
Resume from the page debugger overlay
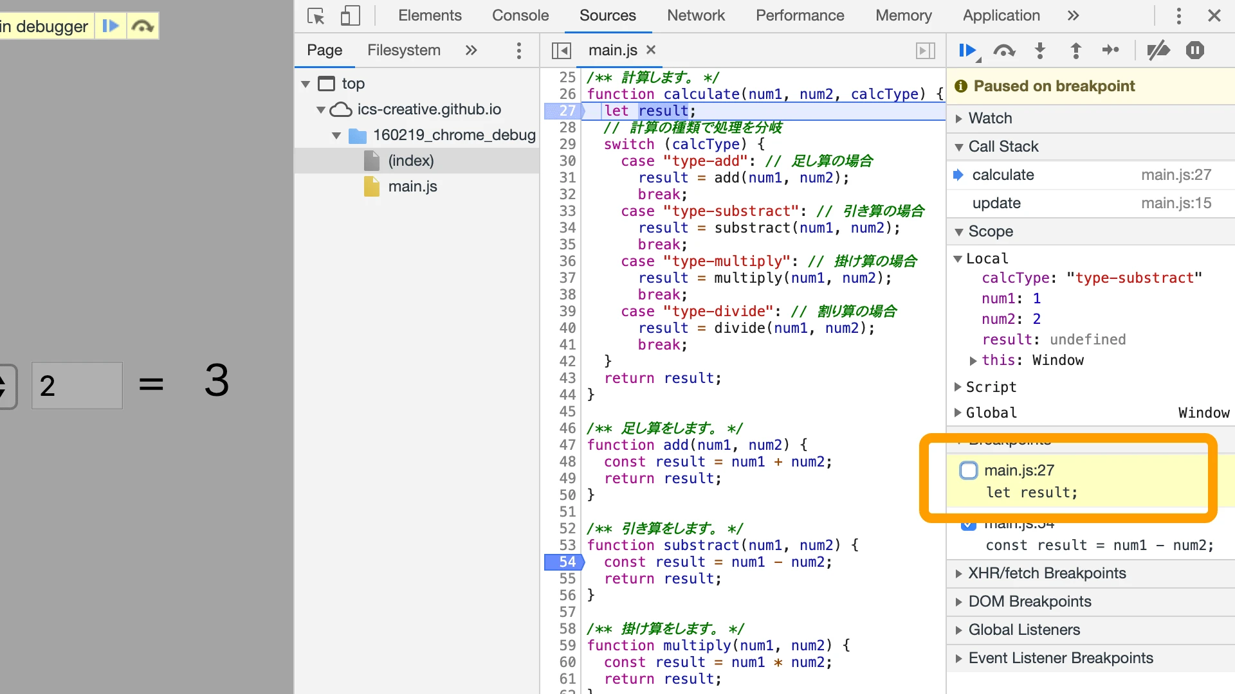tap(110, 26)
